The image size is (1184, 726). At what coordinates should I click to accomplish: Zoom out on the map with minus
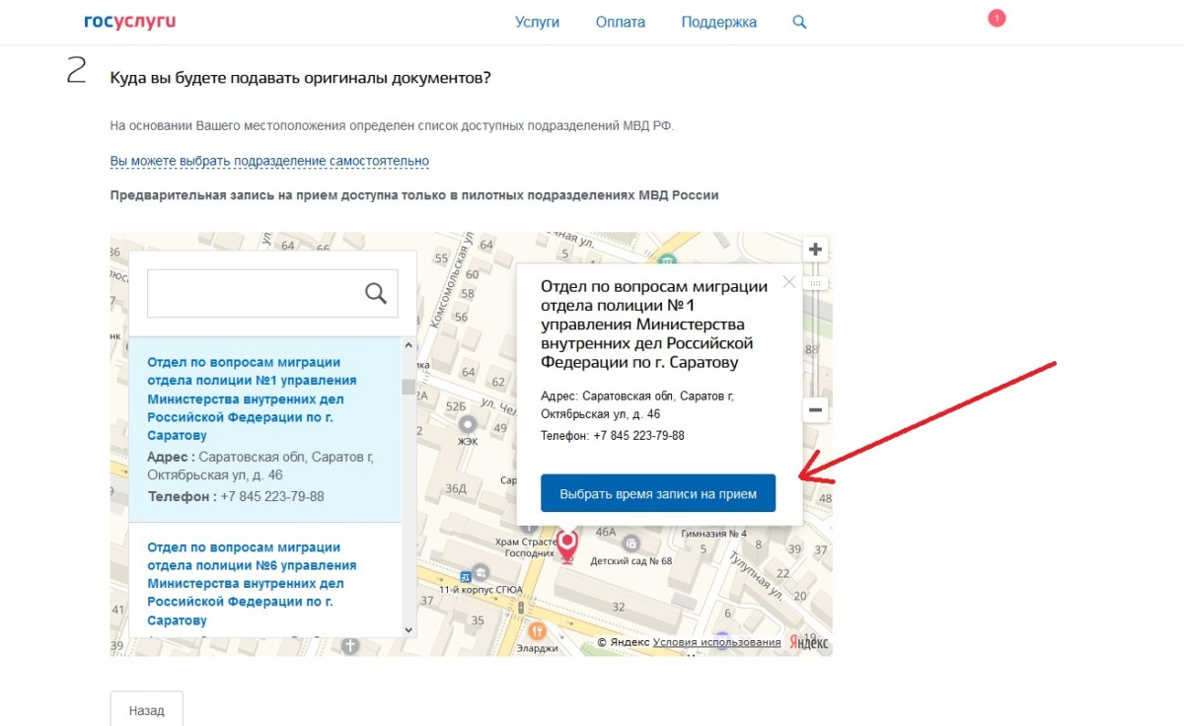pos(815,409)
